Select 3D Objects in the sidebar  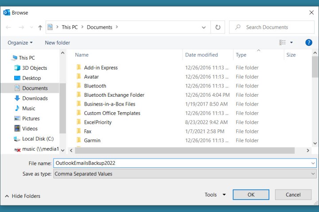[x=34, y=68]
